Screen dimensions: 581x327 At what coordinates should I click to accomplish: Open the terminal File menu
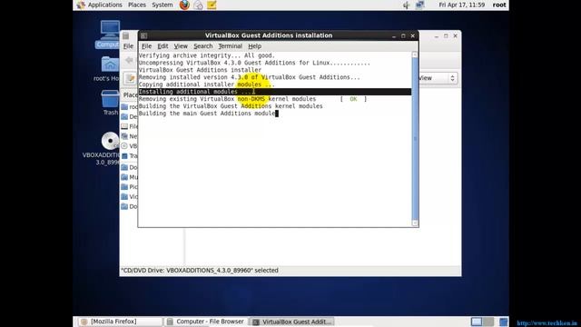[146, 46]
